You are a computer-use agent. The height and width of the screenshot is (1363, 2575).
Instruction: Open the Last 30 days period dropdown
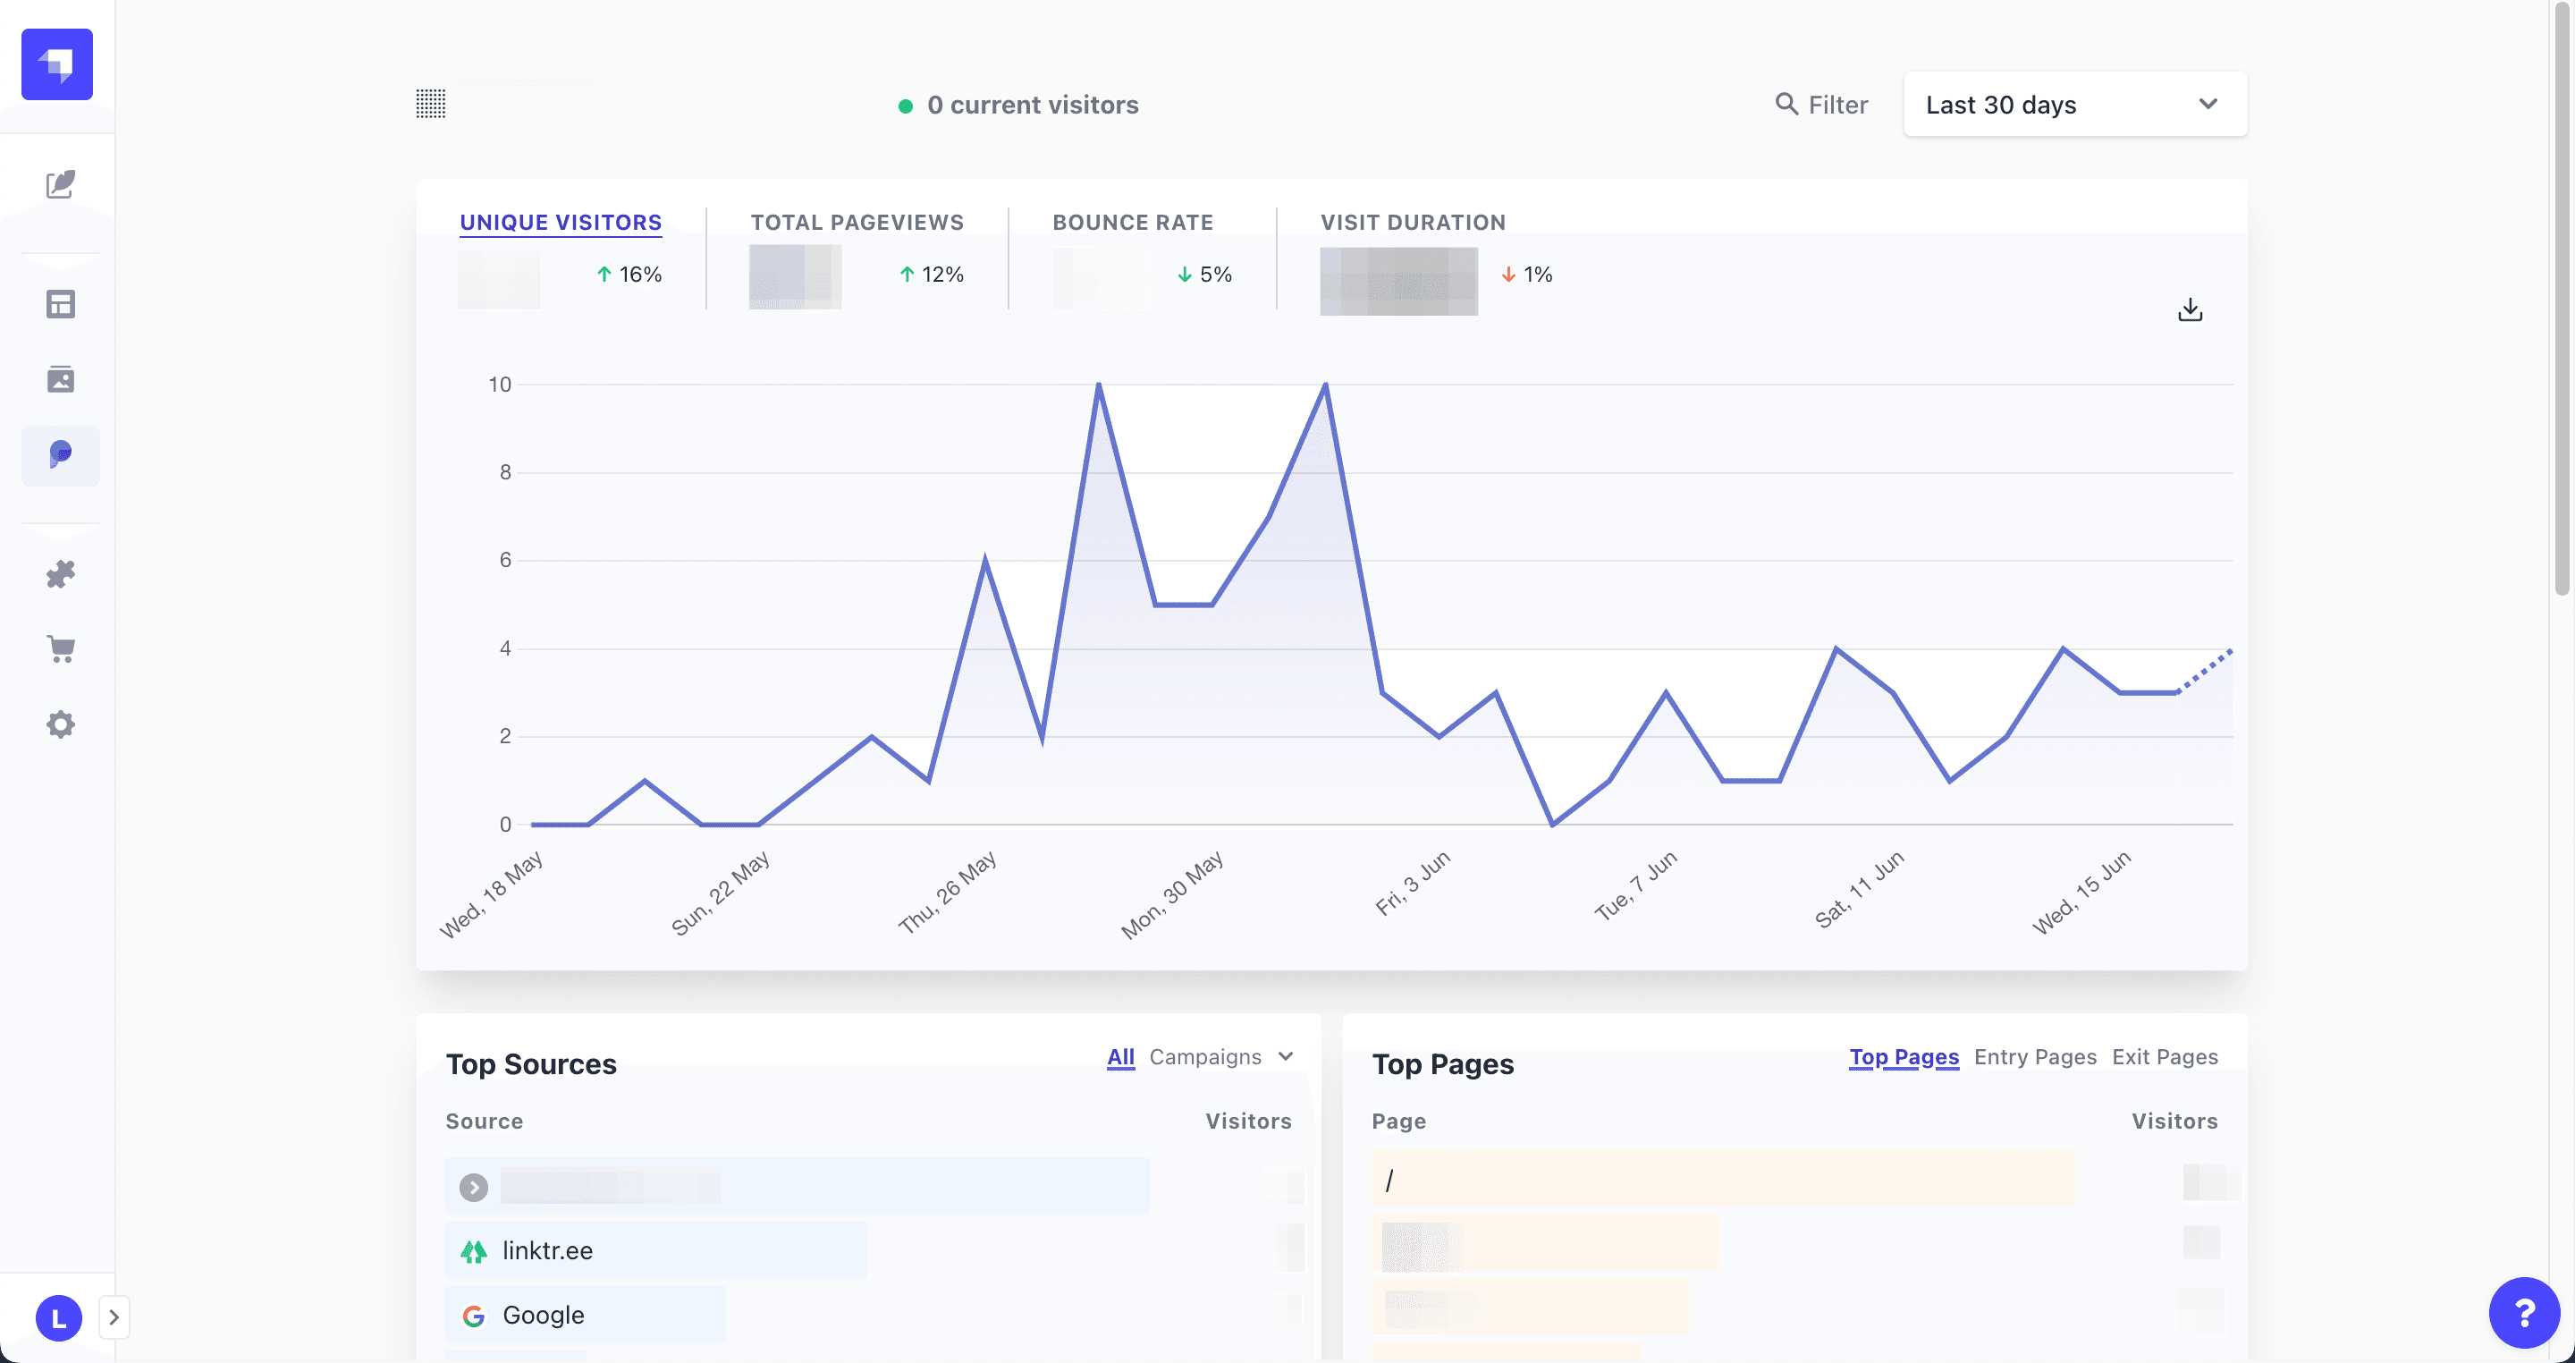tap(2075, 104)
